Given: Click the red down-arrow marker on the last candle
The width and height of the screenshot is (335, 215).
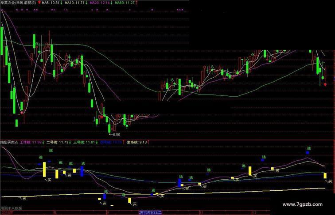Looking at the screenshot, I should pyautogui.click(x=325, y=84).
